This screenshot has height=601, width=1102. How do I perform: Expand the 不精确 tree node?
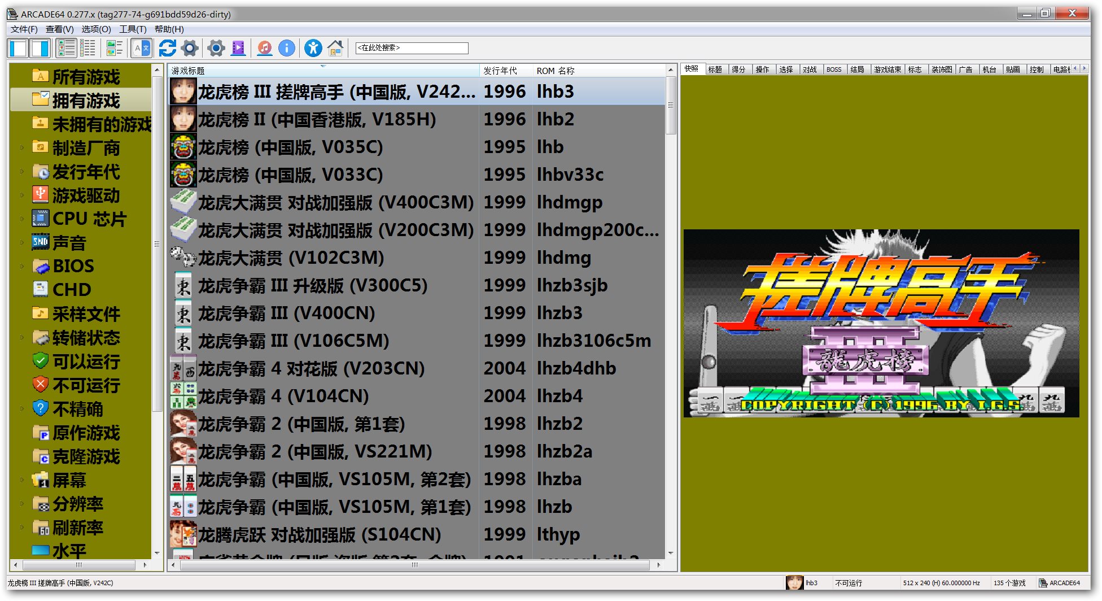click(22, 409)
